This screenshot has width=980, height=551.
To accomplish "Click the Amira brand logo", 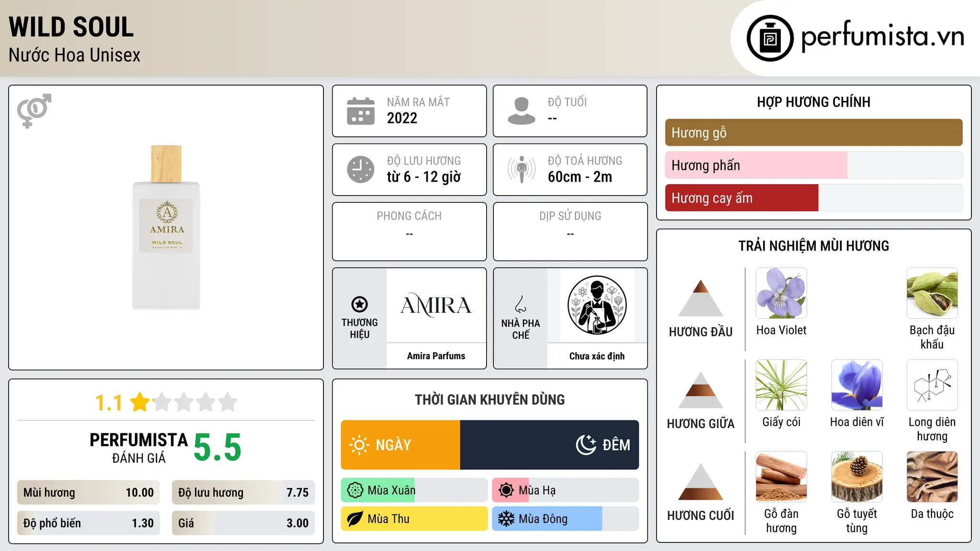I will click(436, 306).
